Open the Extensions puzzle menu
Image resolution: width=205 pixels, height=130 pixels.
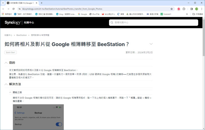(184, 9)
